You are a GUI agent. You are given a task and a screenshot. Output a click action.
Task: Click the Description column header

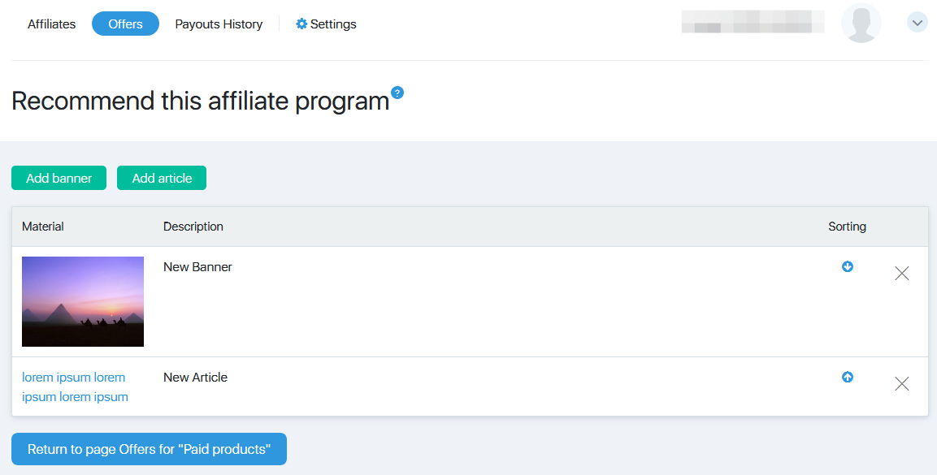pos(193,227)
